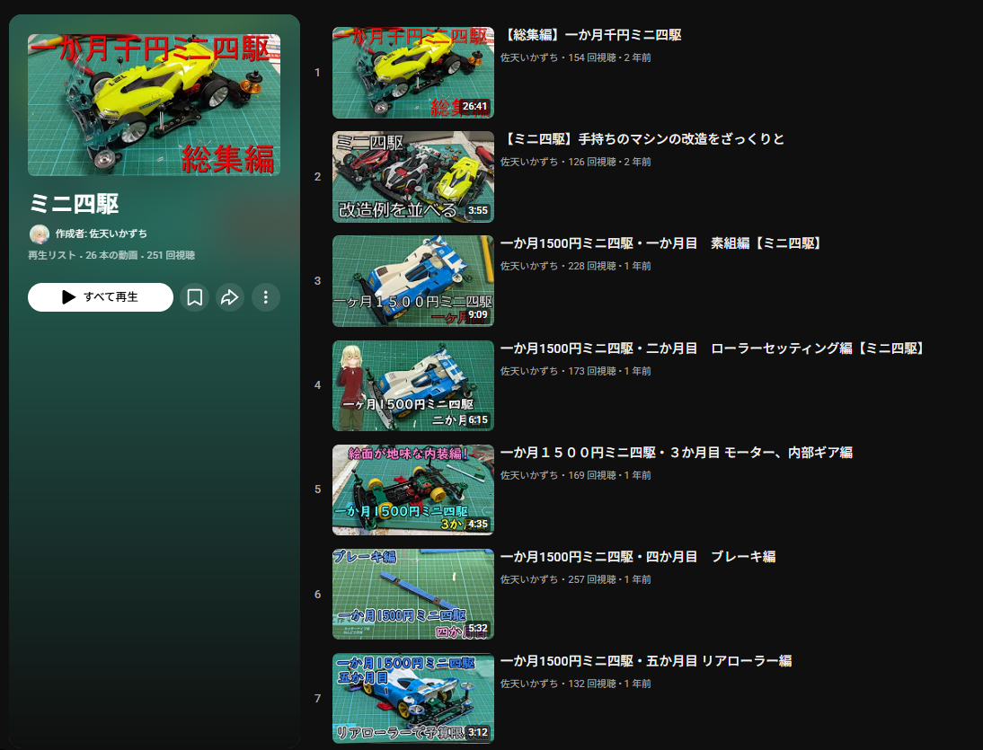Open the 四か月目 ブレーキ編 video title
983x750 pixels.
(637, 557)
